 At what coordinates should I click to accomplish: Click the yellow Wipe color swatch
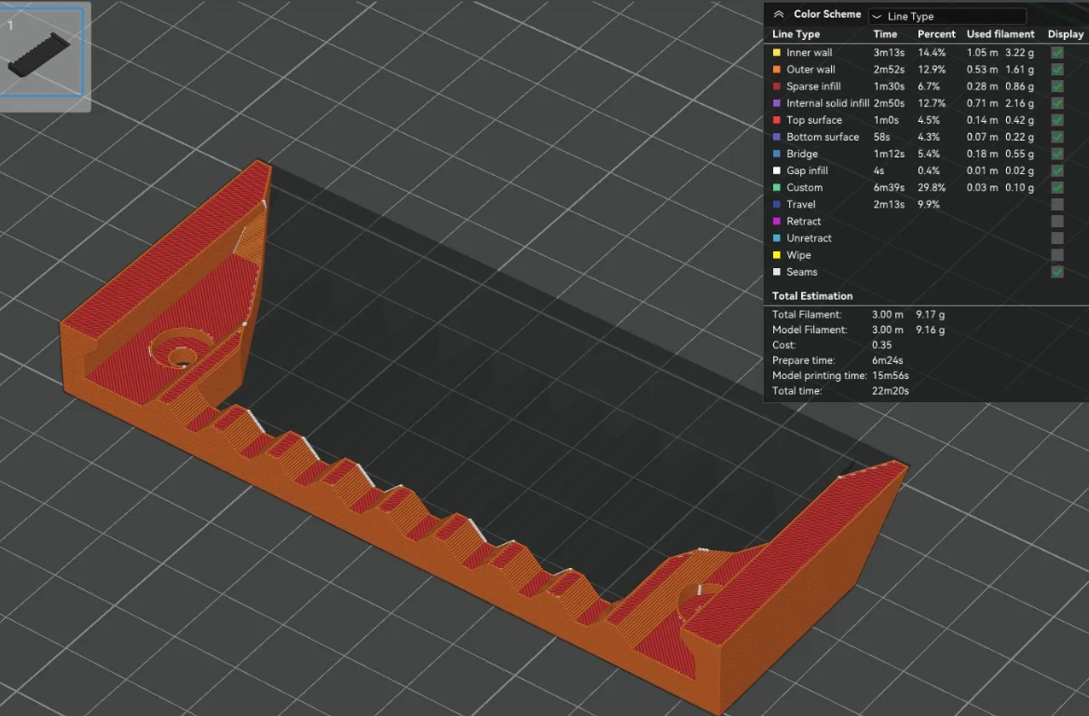pyautogui.click(x=777, y=255)
